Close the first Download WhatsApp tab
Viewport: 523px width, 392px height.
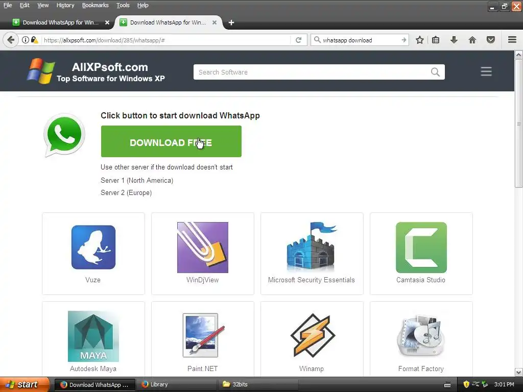(107, 22)
